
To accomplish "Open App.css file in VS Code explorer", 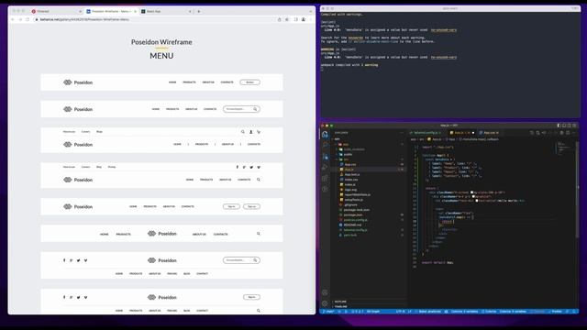I will (x=350, y=164).
